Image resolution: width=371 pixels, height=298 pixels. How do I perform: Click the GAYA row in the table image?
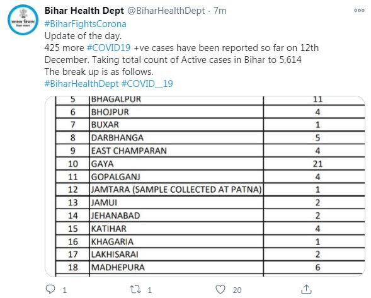[210, 164]
